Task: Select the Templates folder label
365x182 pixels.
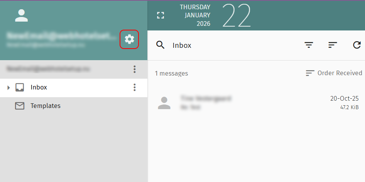Action: click(46, 106)
